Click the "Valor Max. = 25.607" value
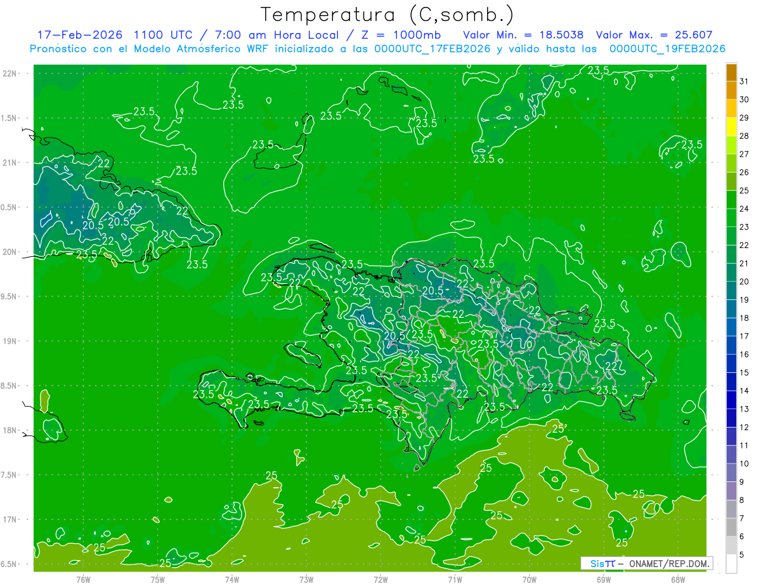Viewport: 761px width, 588px height. pyautogui.click(x=654, y=35)
